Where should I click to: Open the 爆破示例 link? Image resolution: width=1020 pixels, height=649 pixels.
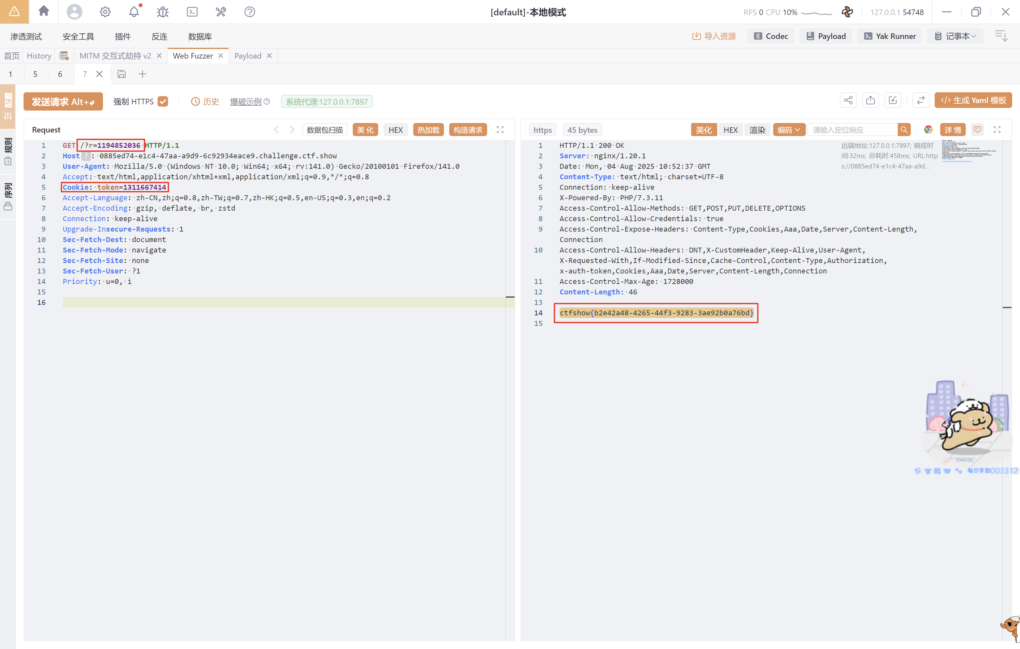[246, 102]
